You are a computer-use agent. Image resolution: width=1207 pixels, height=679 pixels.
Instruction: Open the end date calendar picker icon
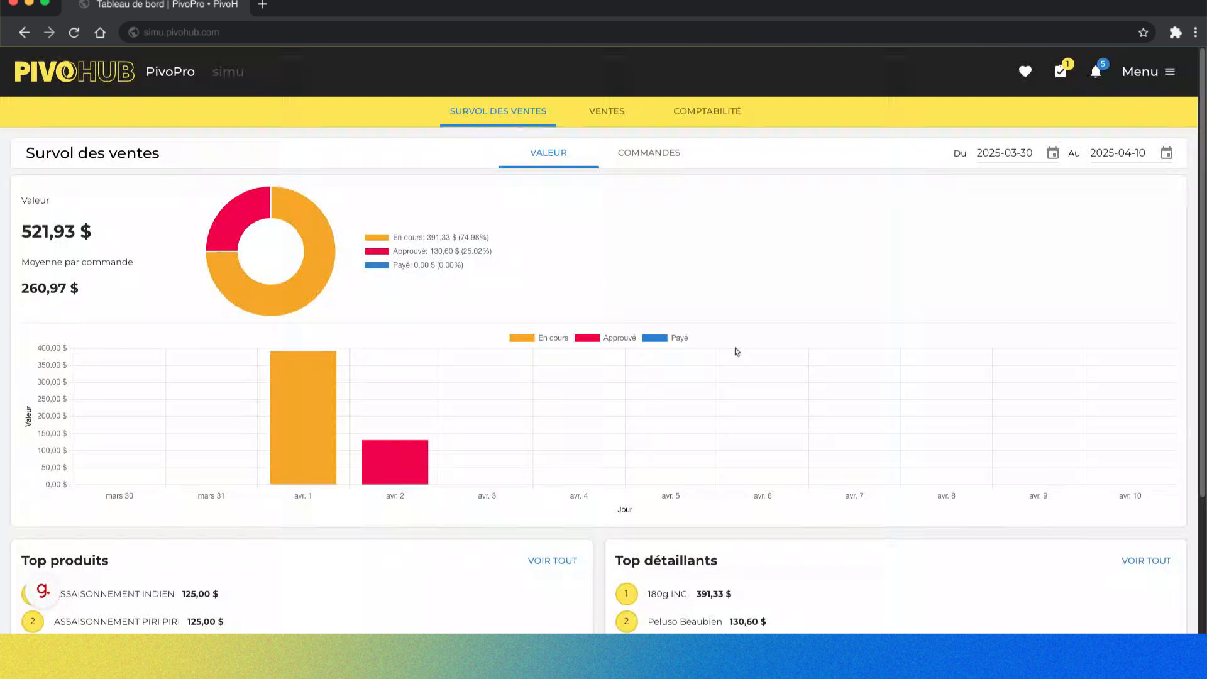click(x=1167, y=153)
